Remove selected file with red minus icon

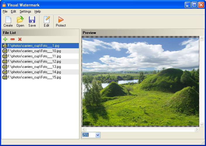point(13,39)
